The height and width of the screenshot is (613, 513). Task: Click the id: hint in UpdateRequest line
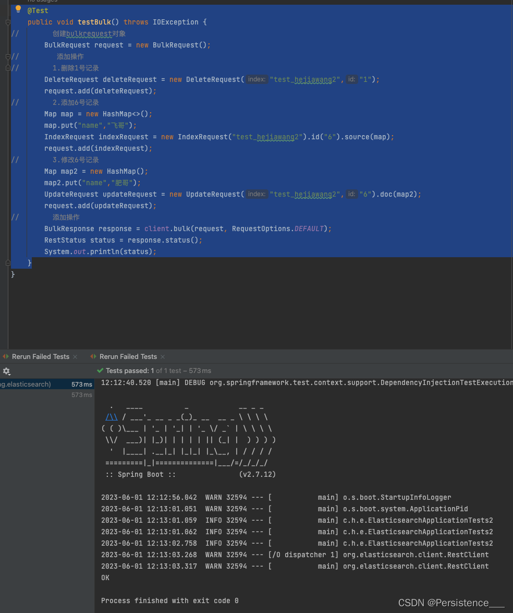click(351, 194)
